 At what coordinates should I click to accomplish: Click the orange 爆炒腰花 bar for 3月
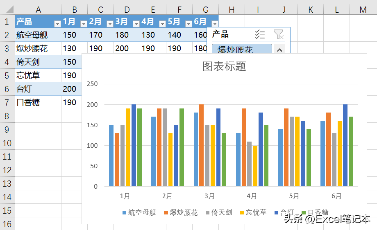[x=202, y=145]
